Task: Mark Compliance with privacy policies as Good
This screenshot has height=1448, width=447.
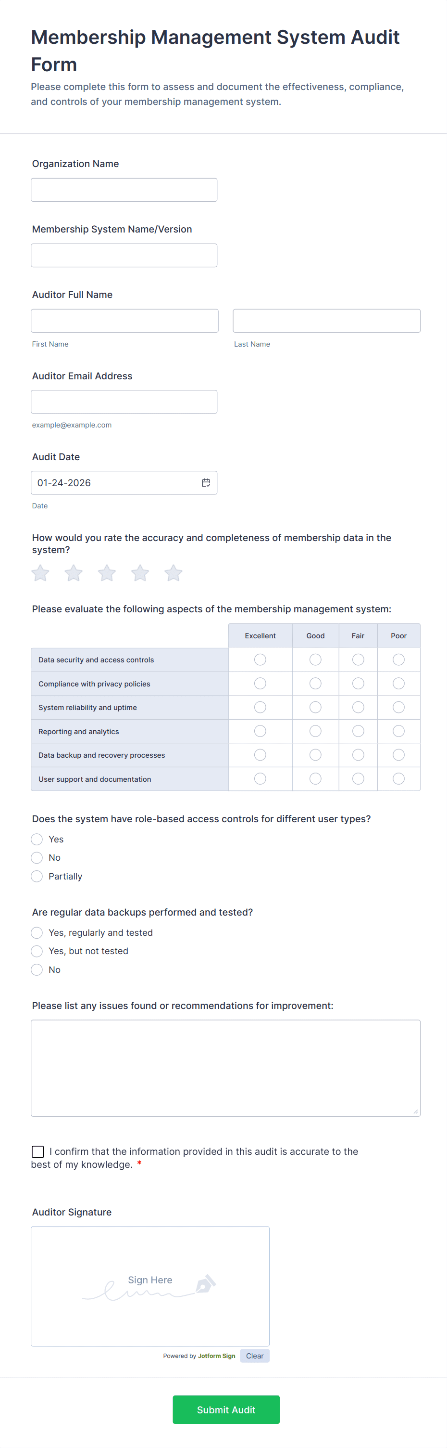Action: pos(315,683)
